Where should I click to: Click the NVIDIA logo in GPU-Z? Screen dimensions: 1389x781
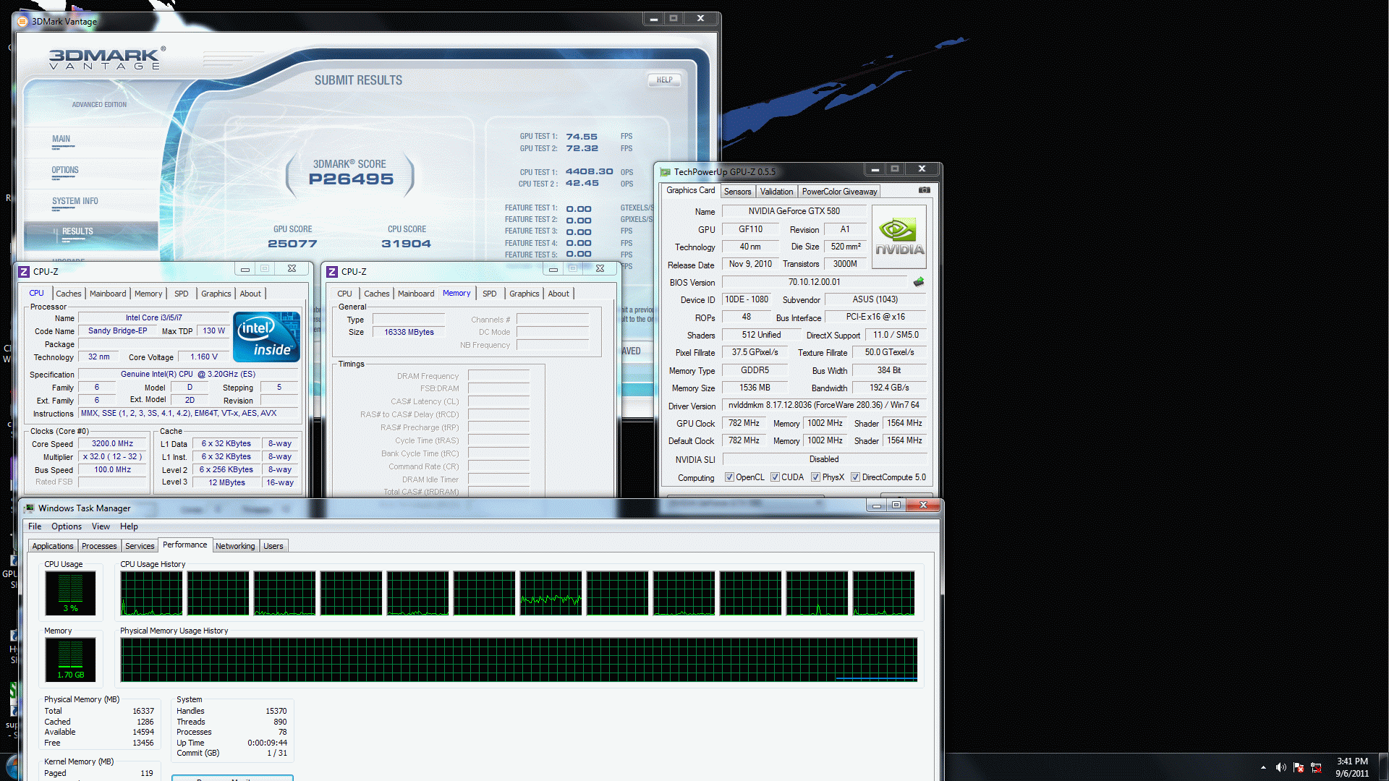point(899,237)
